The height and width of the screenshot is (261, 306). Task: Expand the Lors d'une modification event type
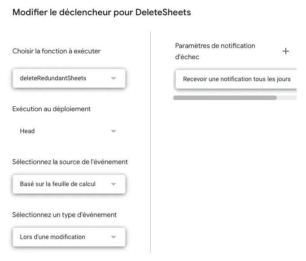(x=69, y=237)
